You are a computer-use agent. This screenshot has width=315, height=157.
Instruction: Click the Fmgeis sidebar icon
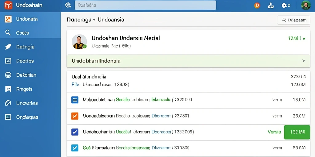pyautogui.click(x=8, y=89)
